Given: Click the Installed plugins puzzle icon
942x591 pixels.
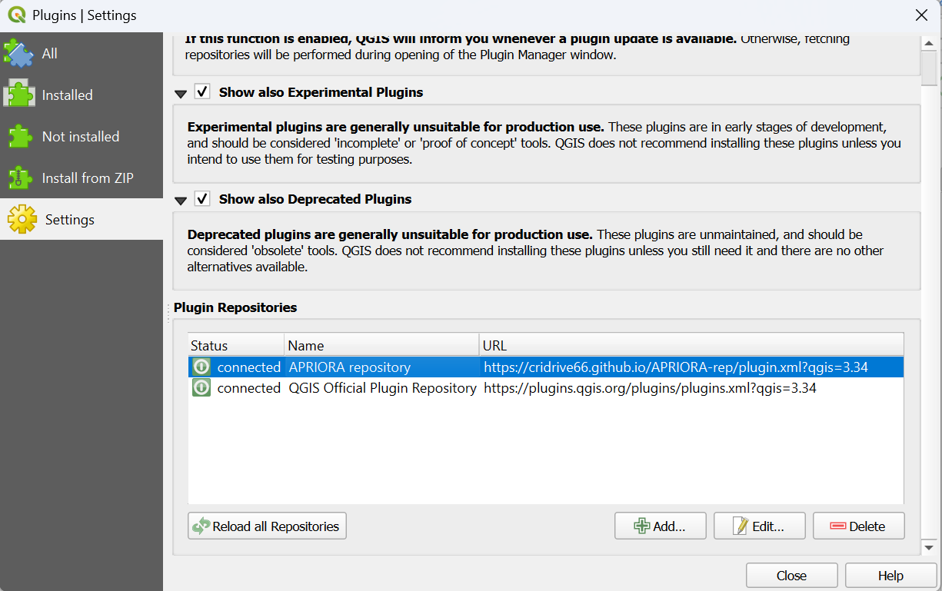Looking at the screenshot, I should pyautogui.click(x=19, y=95).
